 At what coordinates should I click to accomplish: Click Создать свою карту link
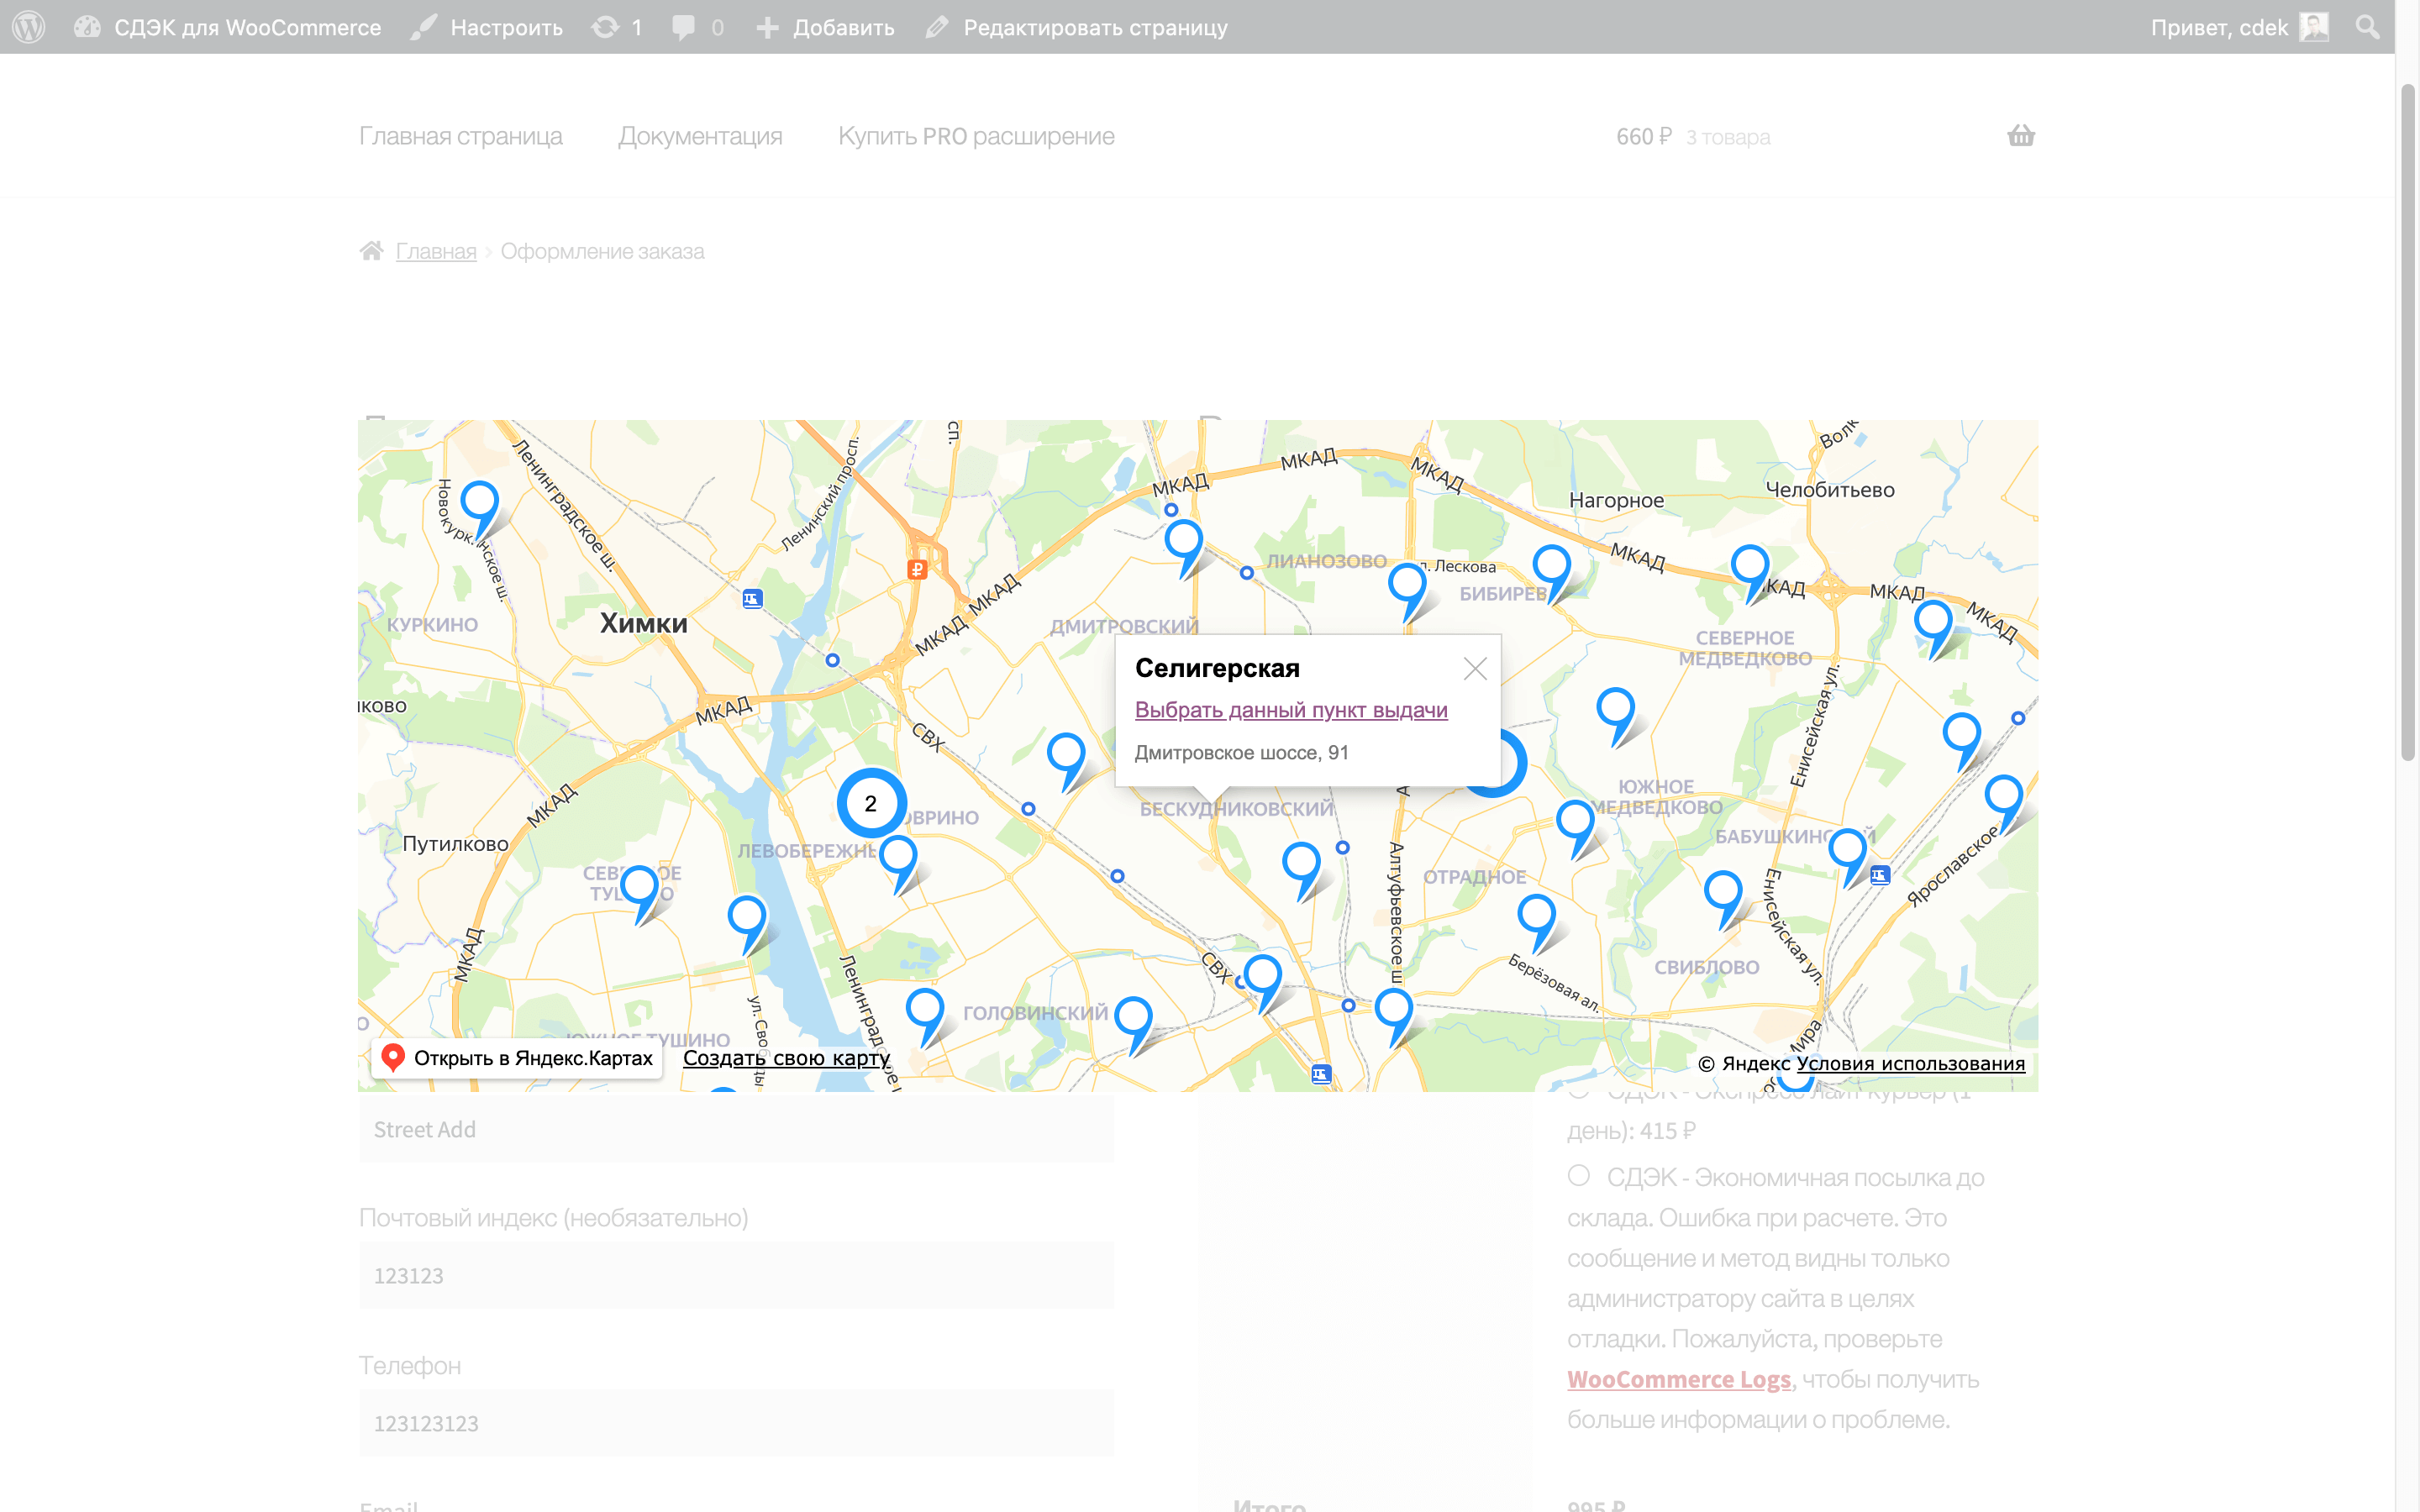point(786,1058)
